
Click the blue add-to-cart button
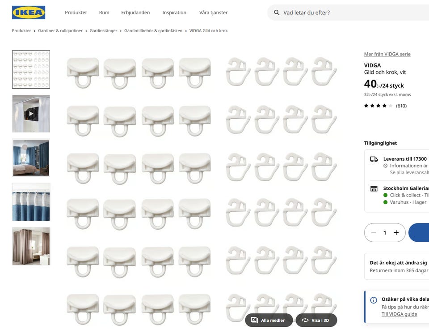click(419, 232)
